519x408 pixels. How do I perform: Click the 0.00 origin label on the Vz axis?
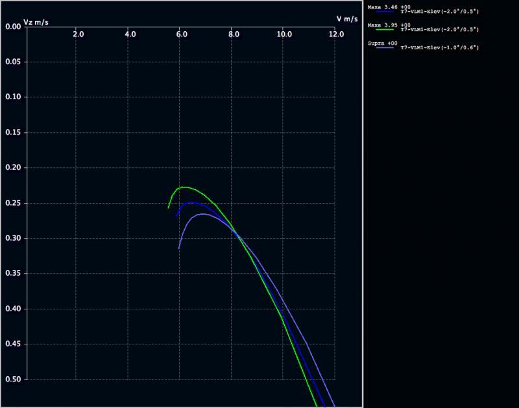[x=13, y=27]
